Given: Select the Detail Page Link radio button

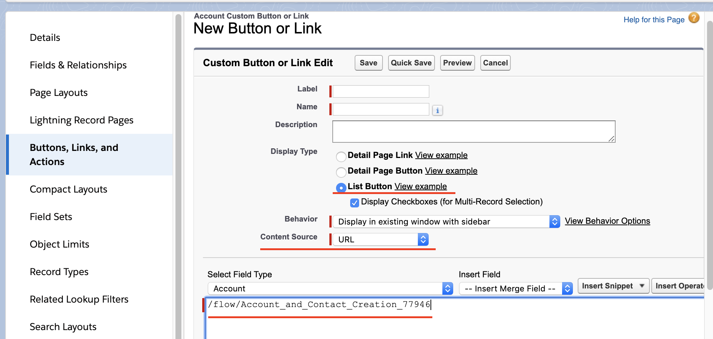Looking at the screenshot, I should click(x=341, y=156).
